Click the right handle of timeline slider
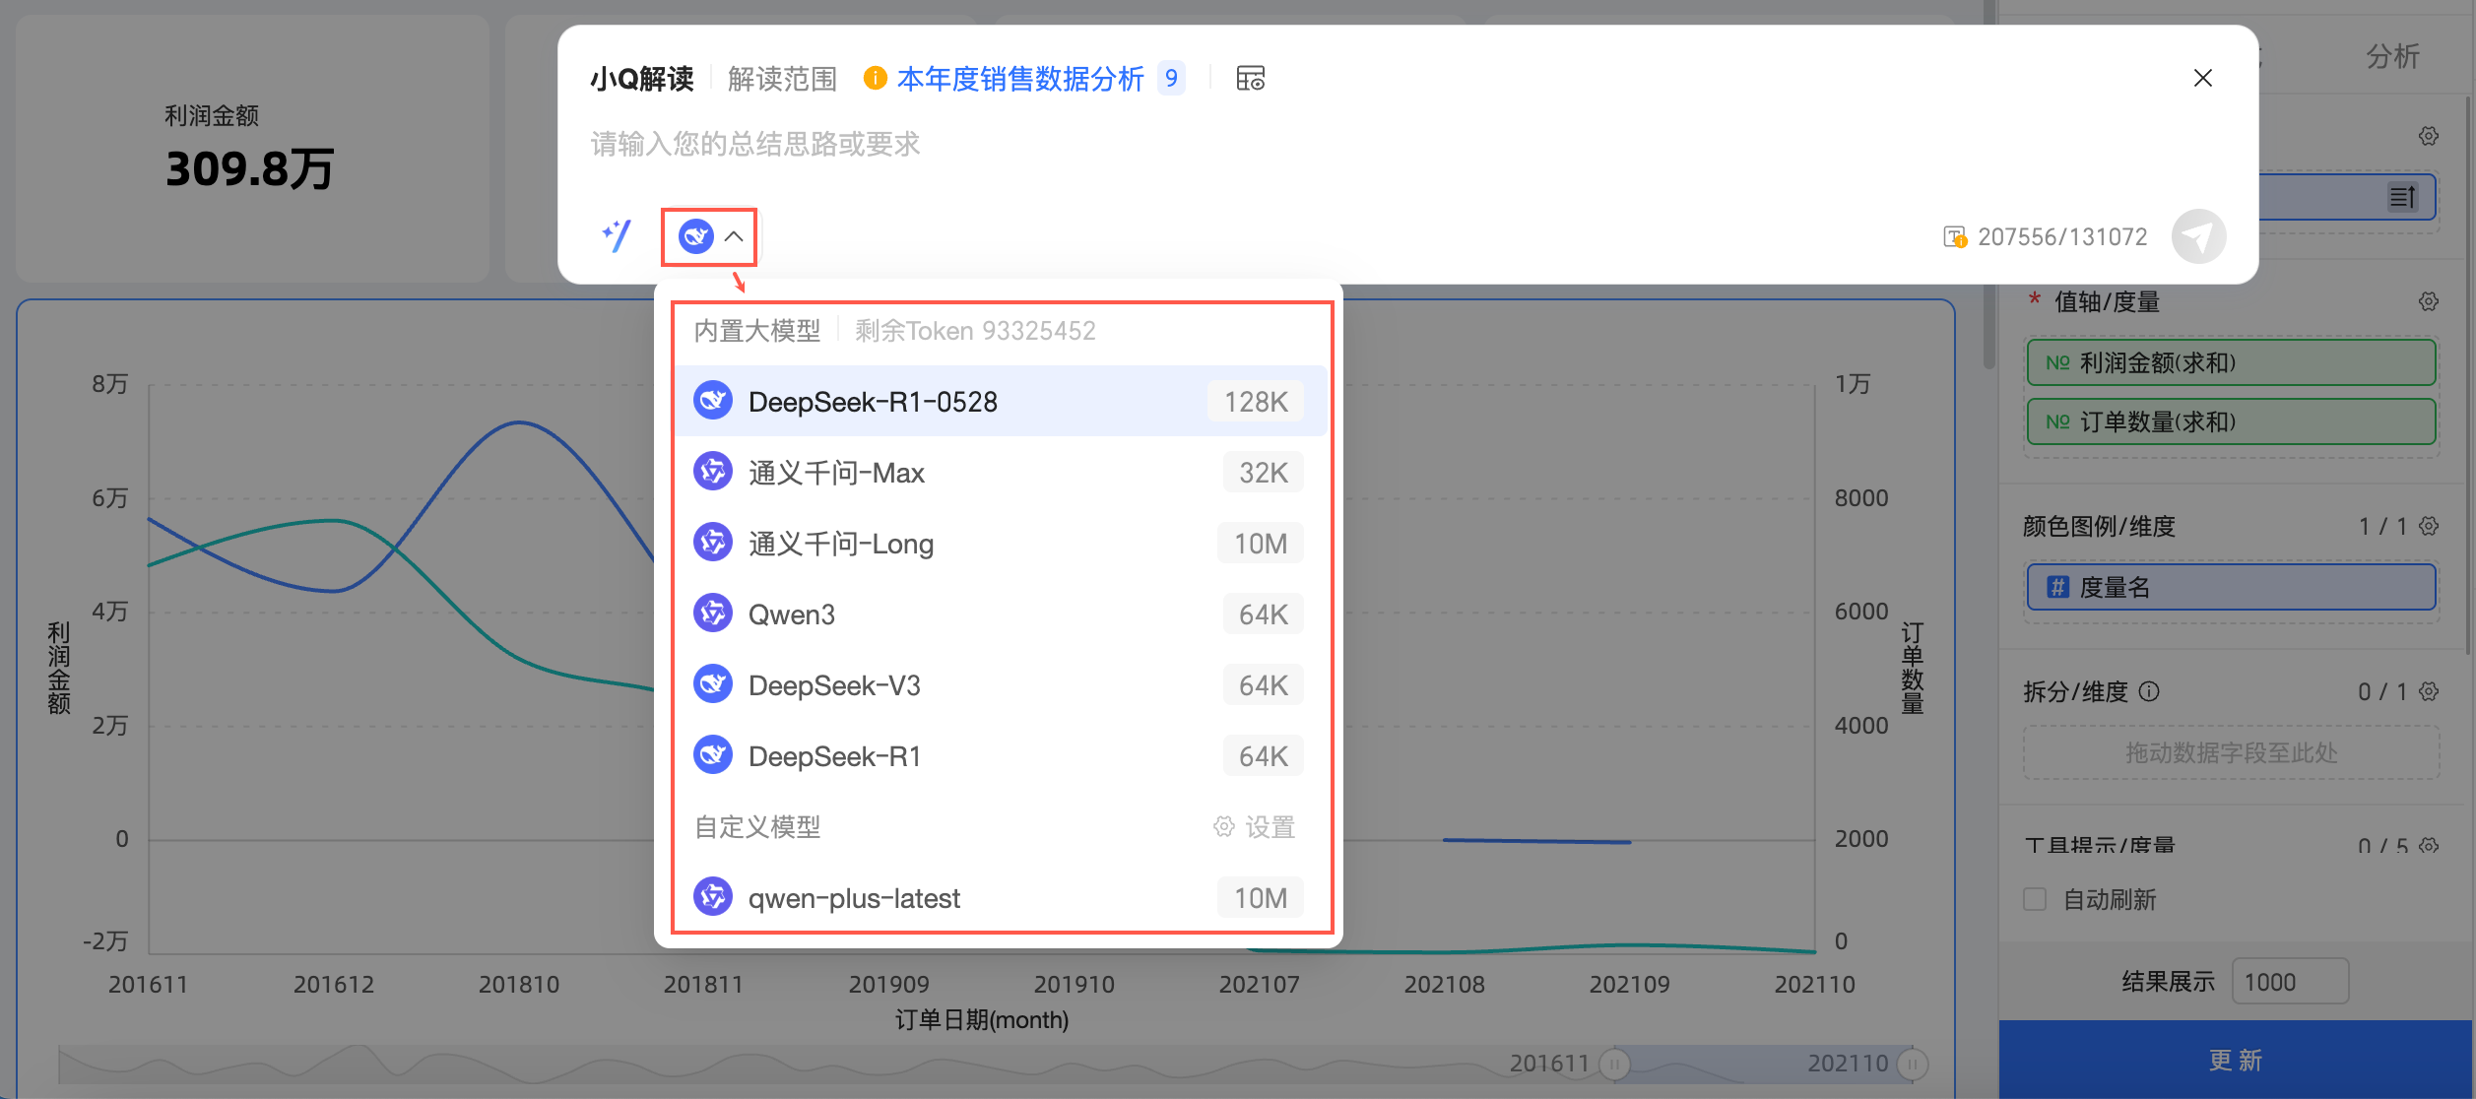This screenshot has height=1099, width=2476. [x=1912, y=1064]
